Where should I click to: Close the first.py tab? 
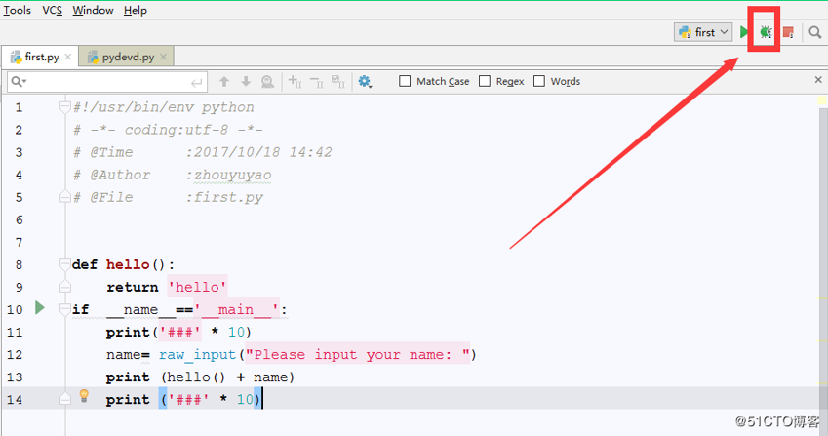point(68,57)
